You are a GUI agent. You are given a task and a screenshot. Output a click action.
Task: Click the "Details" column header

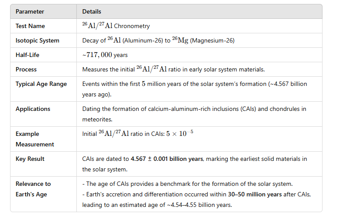[x=92, y=11]
